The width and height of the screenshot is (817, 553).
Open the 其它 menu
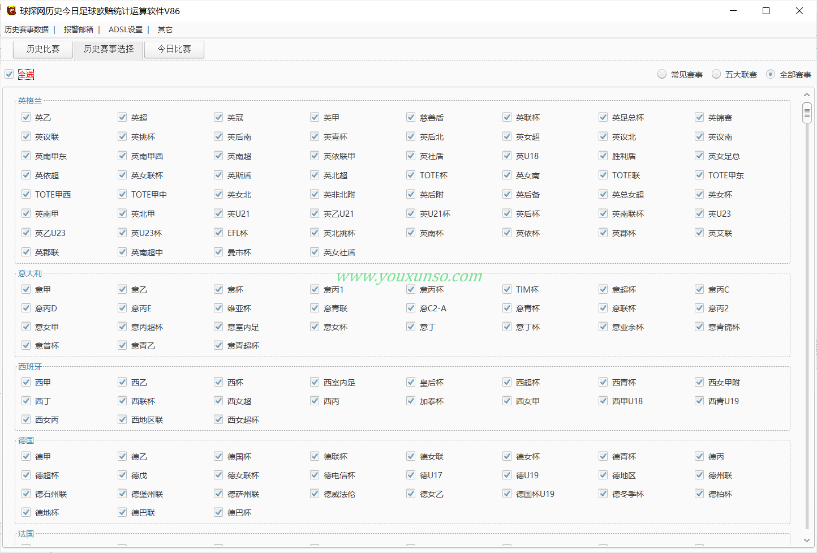(x=165, y=29)
